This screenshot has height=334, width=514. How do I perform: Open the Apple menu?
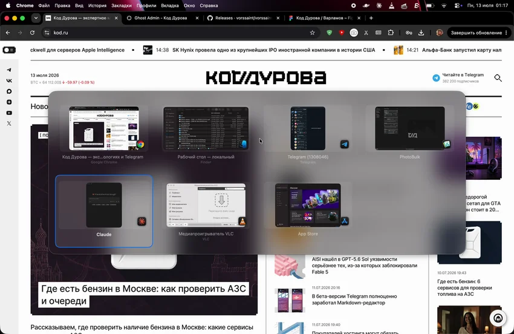coord(8,5)
